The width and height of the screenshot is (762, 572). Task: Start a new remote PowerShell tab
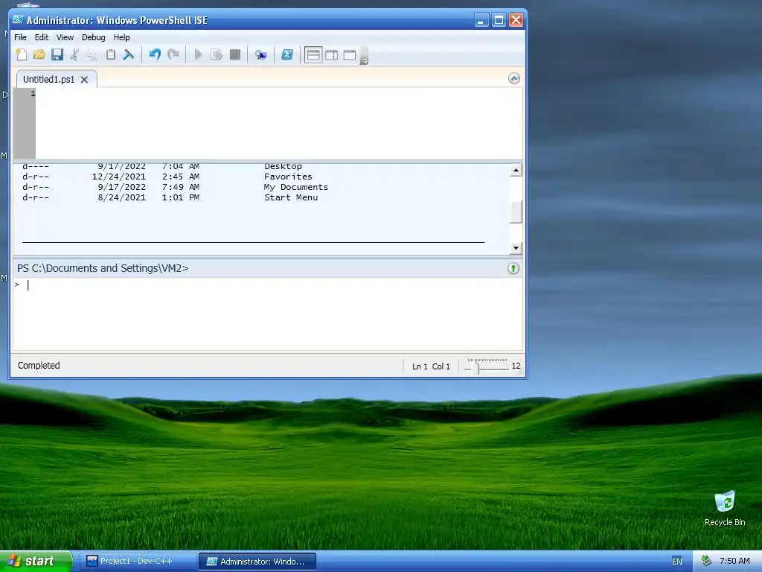pyautogui.click(x=261, y=55)
